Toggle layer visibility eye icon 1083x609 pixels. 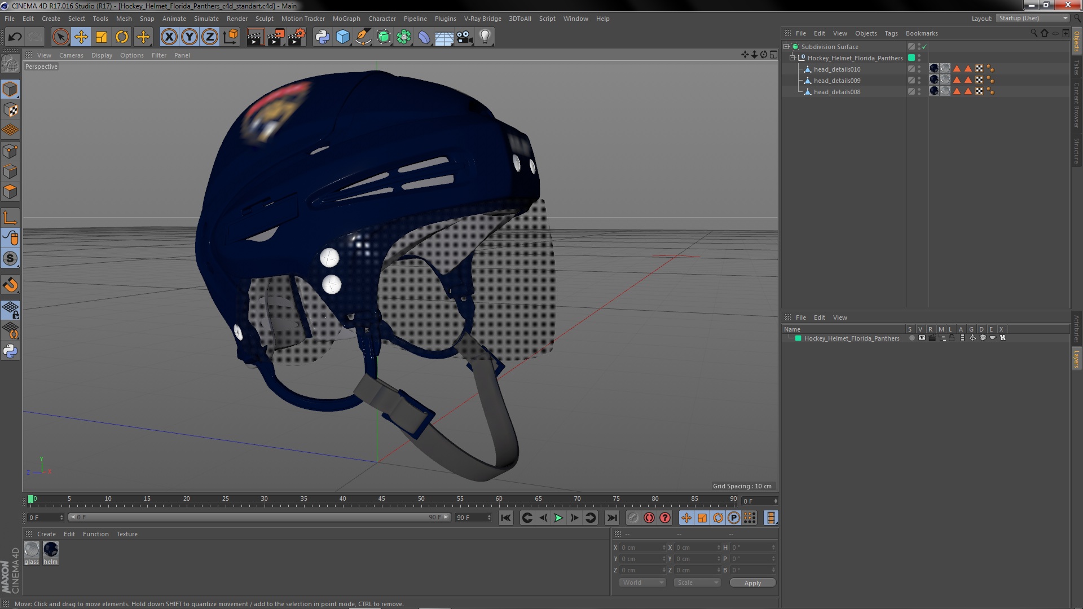coord(922,338)
